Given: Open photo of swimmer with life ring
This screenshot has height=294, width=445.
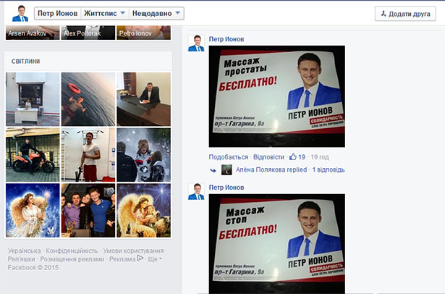Looking at the screenshot, I should 88,99.
